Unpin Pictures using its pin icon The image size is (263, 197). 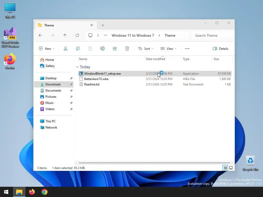click(x=71, y=97)
